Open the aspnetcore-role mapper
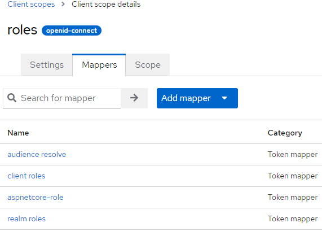 coord(36,198)
